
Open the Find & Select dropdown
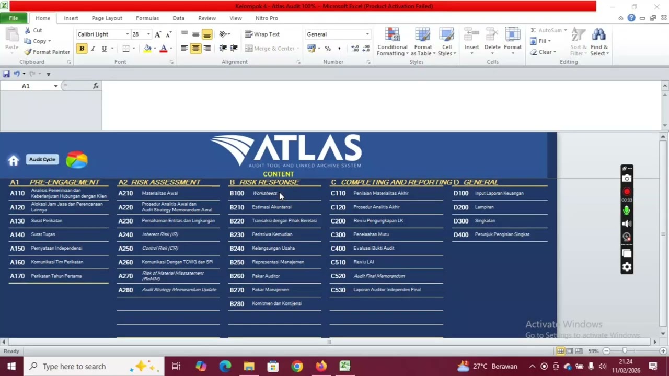(599, 42)
